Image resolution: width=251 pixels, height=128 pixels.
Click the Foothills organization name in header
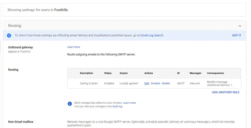61,10
